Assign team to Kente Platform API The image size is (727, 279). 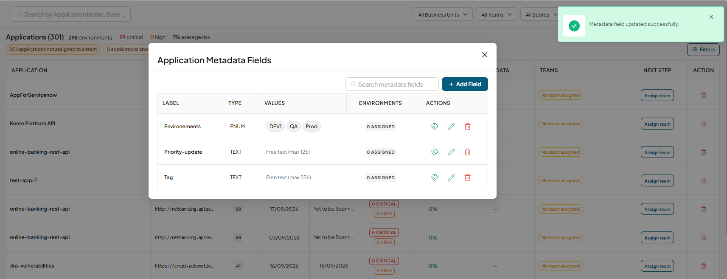pos(657,124)
